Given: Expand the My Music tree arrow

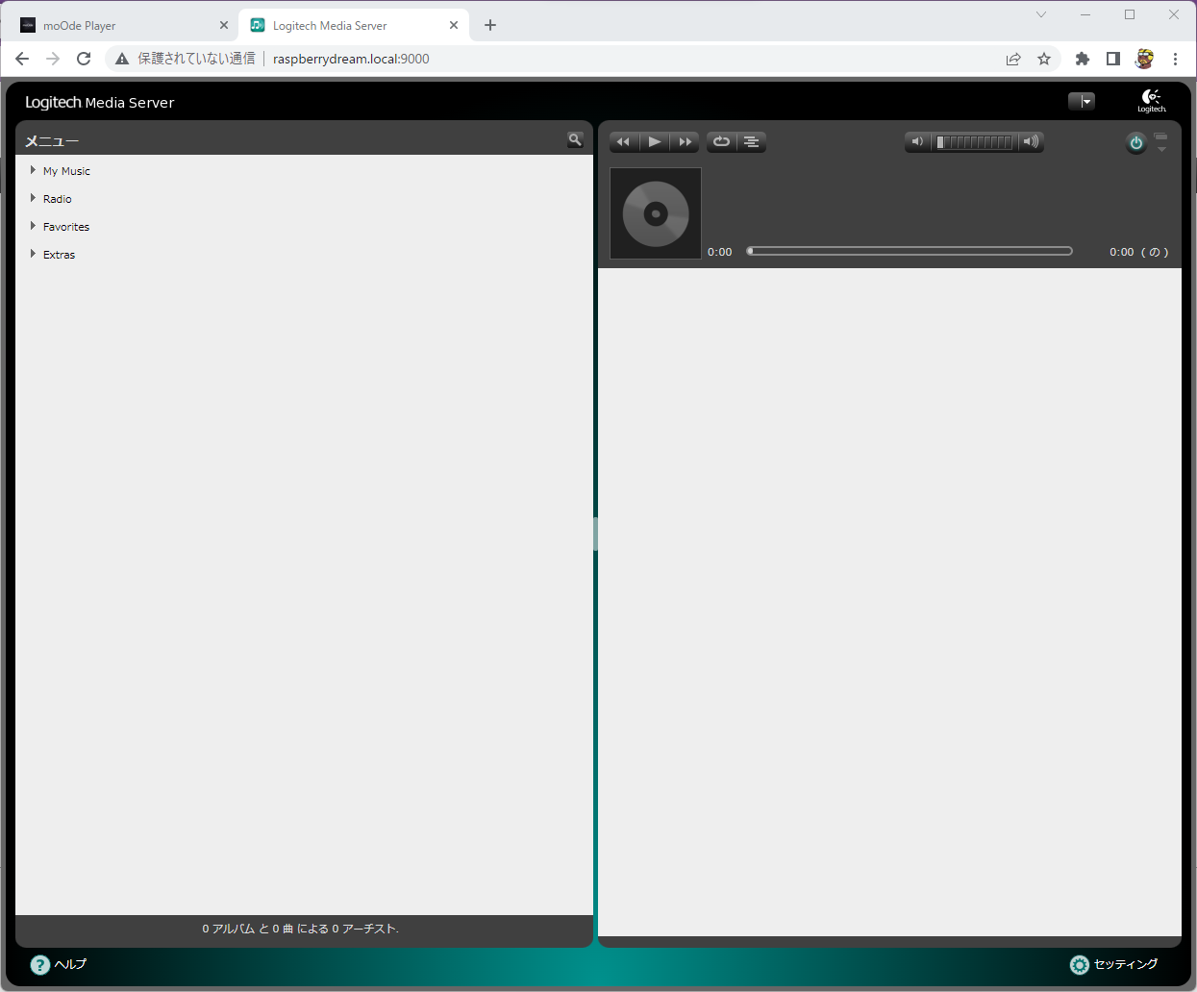Looking at the screenshot, I should pos(33,170).
